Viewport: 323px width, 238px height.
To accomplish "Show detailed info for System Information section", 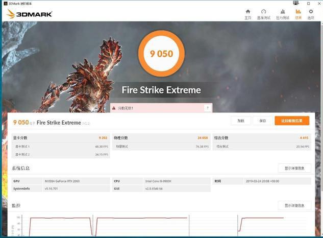I will pyautogui.click(x=294, y=169).
